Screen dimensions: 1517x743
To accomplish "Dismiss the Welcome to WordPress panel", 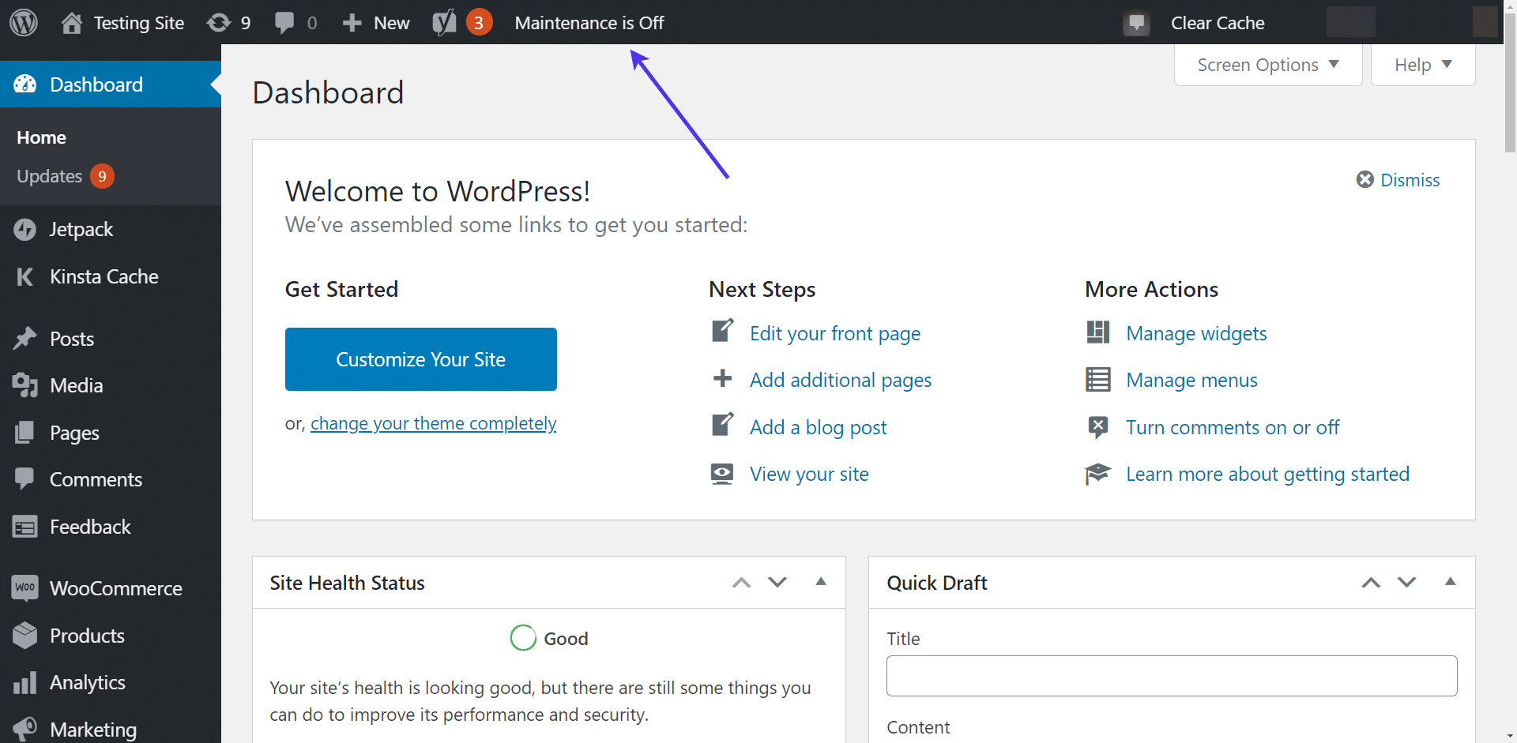I will tap(1398, 180).
